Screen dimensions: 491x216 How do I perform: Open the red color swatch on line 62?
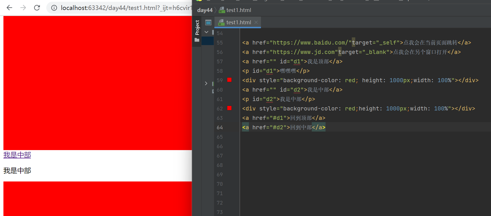[x=229, y=108]
